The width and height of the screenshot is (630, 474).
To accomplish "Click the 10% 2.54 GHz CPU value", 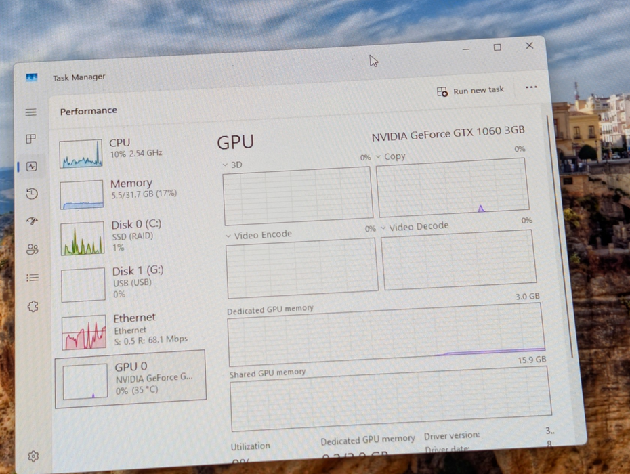I will coord(136,154).
